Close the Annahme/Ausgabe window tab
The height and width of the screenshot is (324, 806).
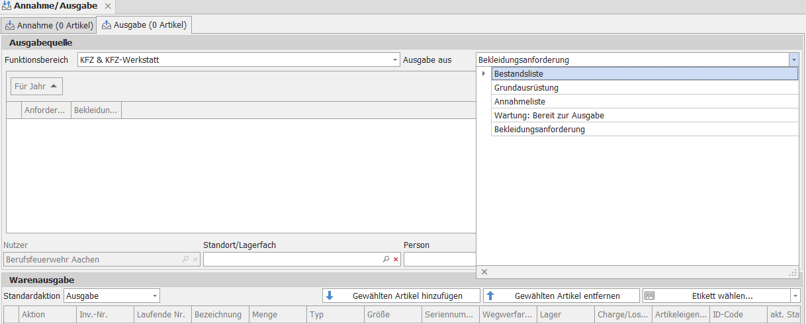108,6
